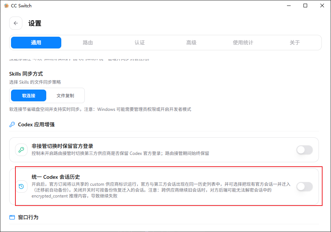The image size is (331, 232).
Task: Click the CC Switch app logo
Action: click(x=6, y=6)
